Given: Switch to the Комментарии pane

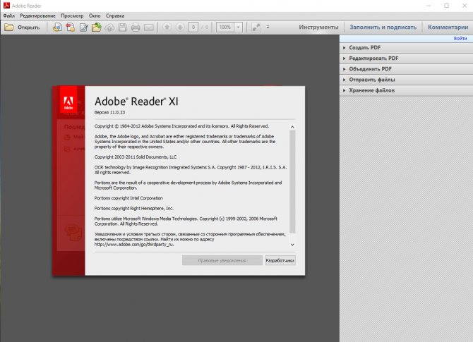Looking at the screenshot, I should pos(448,27).
